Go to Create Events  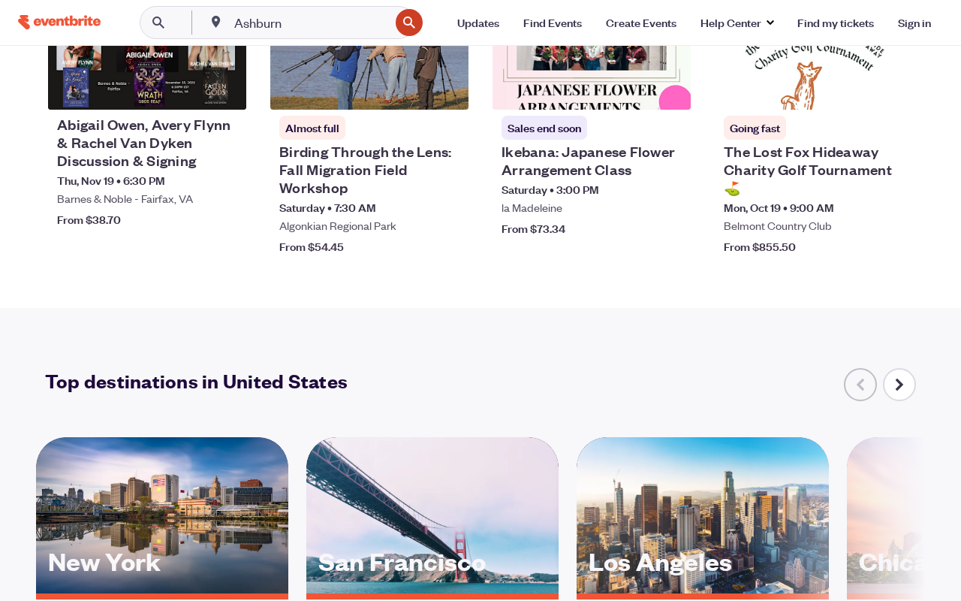point(641,23)
